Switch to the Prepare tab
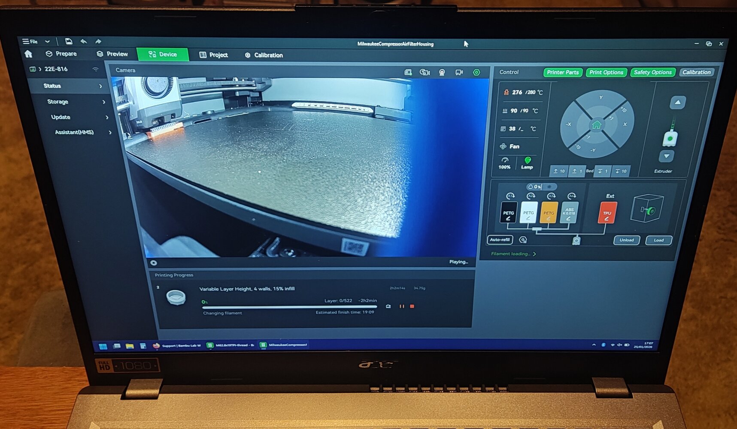 (61, 54)
